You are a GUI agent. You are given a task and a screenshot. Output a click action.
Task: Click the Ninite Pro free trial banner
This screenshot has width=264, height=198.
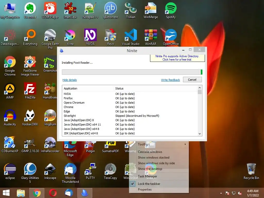tap(177, 58)
